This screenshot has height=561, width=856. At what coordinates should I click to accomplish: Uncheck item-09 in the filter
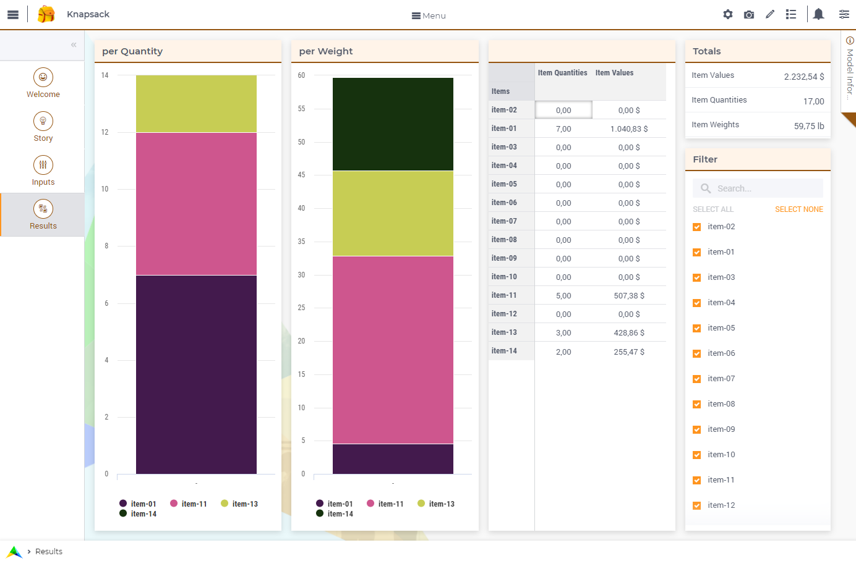(697, 429)
